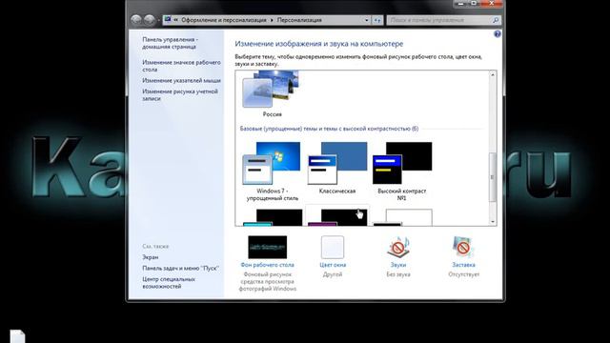
Task: Open 'Изменение указателей мыши' link
Action: [x=181, y=80]
